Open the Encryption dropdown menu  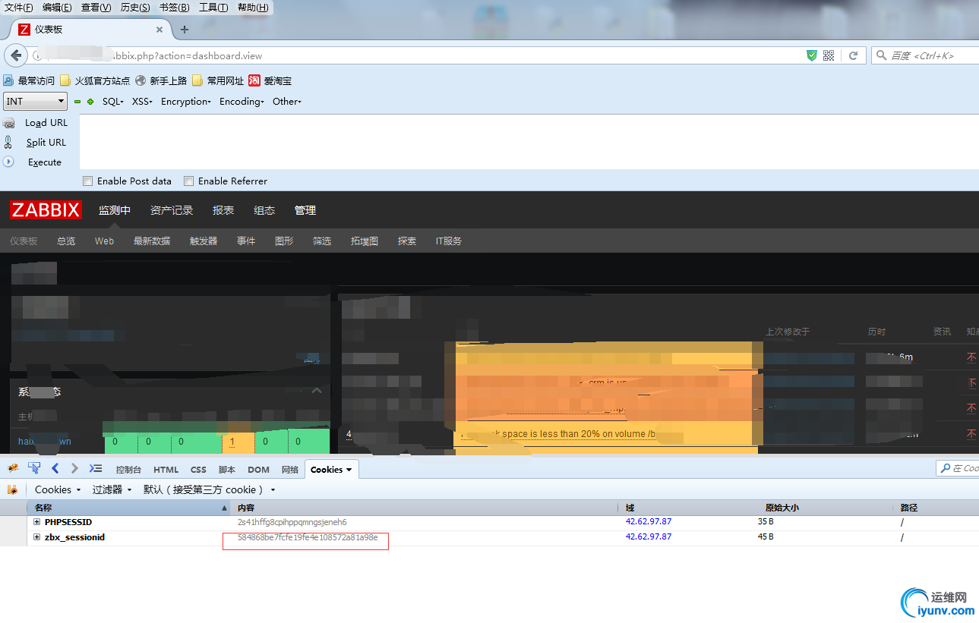[186, 102]
